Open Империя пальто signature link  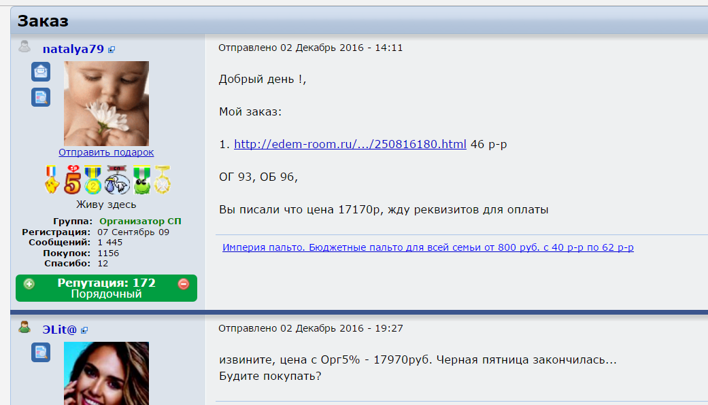(x=428, y=247)
